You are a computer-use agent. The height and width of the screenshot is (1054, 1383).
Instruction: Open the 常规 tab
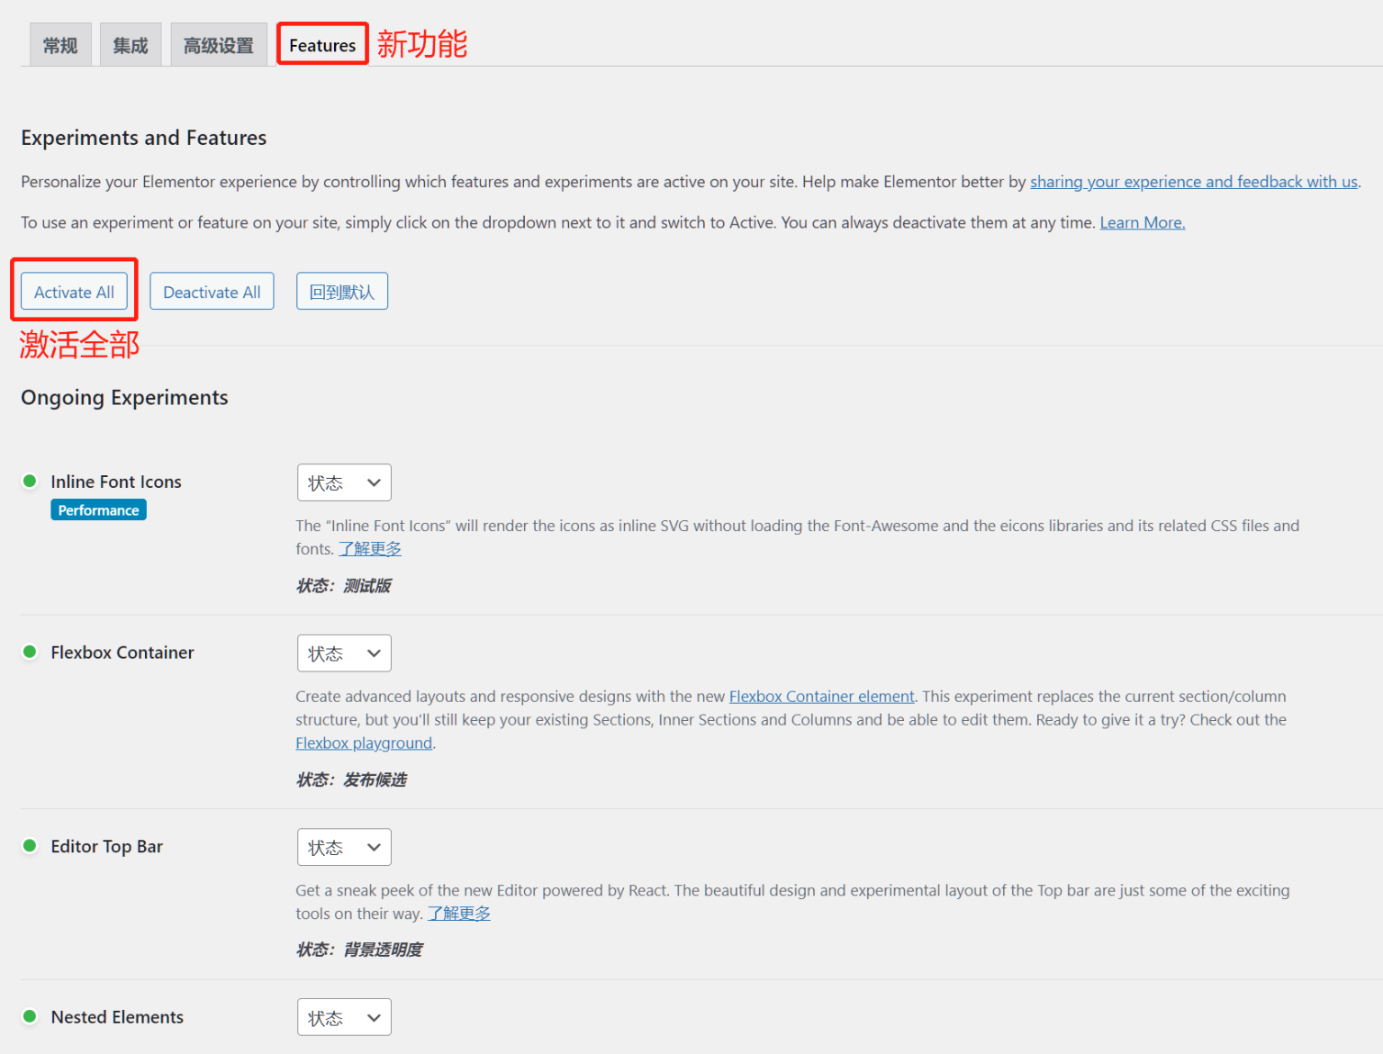coord(60,45)
